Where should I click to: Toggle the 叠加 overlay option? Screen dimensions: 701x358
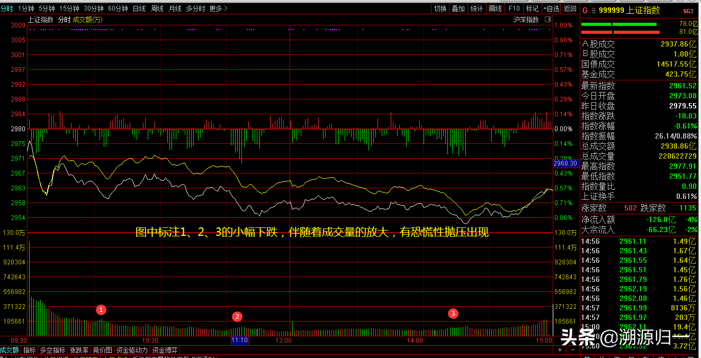(x=458, y=8)
